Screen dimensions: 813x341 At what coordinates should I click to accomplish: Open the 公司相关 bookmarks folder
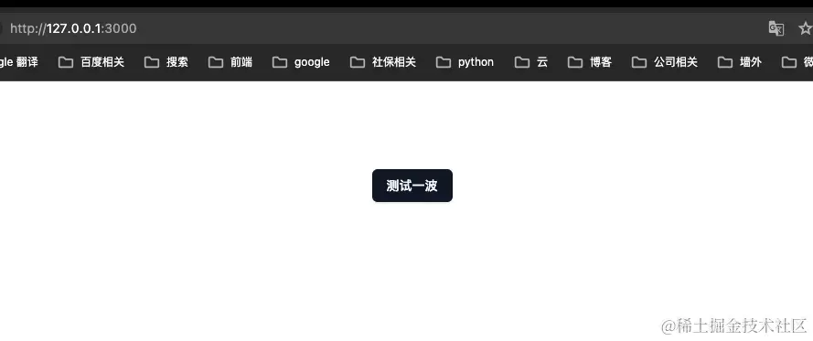(664, 62)
